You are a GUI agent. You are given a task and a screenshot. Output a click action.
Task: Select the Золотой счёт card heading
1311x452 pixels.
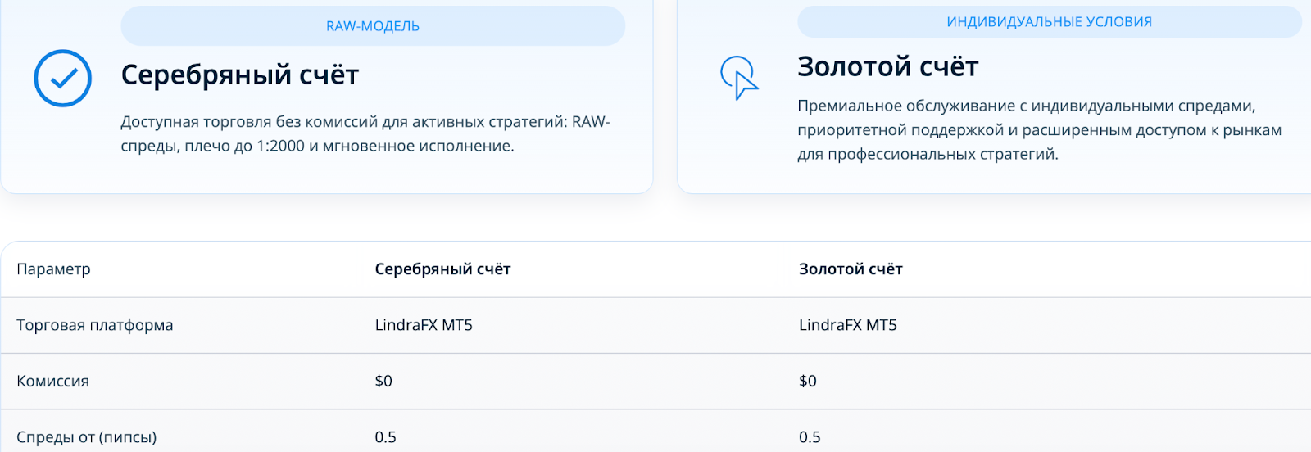pos(888,66)
